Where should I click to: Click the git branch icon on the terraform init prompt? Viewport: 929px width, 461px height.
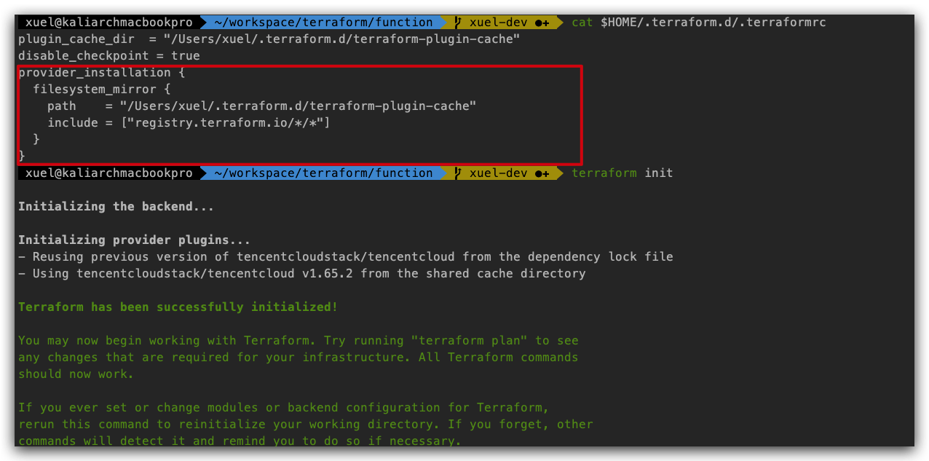[x=458, y=173]
